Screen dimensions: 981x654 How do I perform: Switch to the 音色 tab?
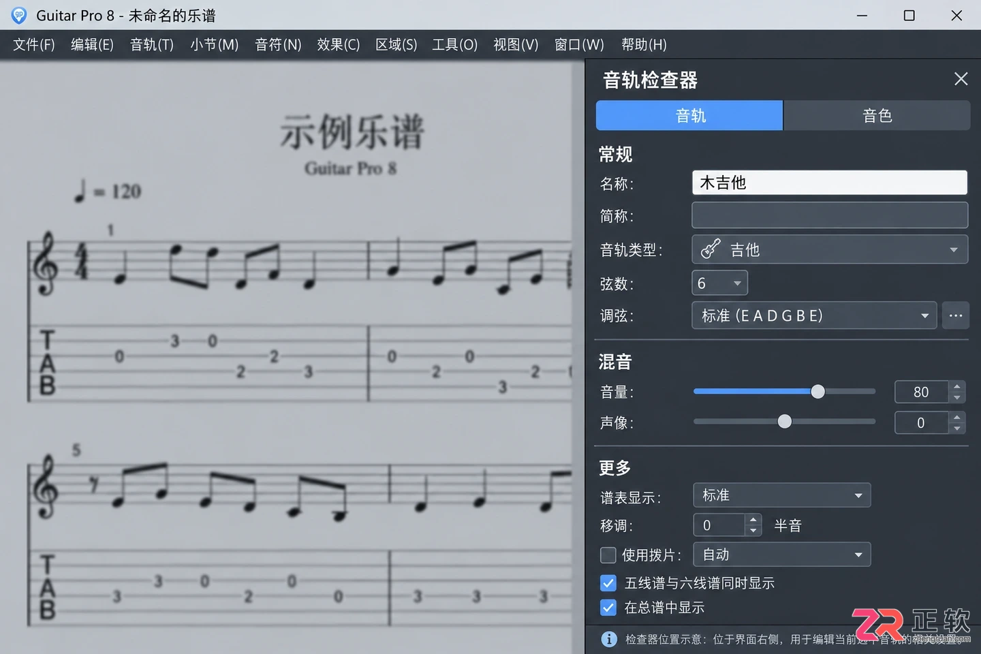tap(877, 115)
